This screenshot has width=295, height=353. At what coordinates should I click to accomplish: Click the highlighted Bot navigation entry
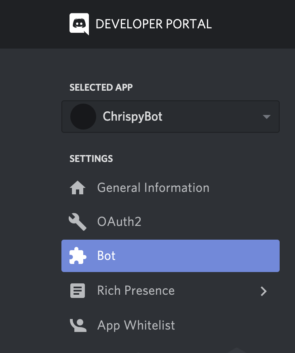pyautogui.click(x=170, y=256)
